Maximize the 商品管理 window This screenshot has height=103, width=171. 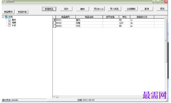click(x=162, y=2)
